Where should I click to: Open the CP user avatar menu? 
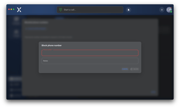pyautogui.click(x=169, y=10)
